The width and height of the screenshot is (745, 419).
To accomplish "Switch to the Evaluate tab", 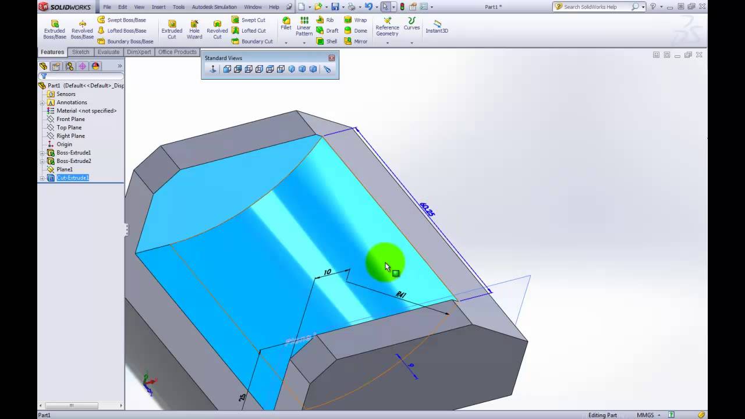I will coord(108,52).
